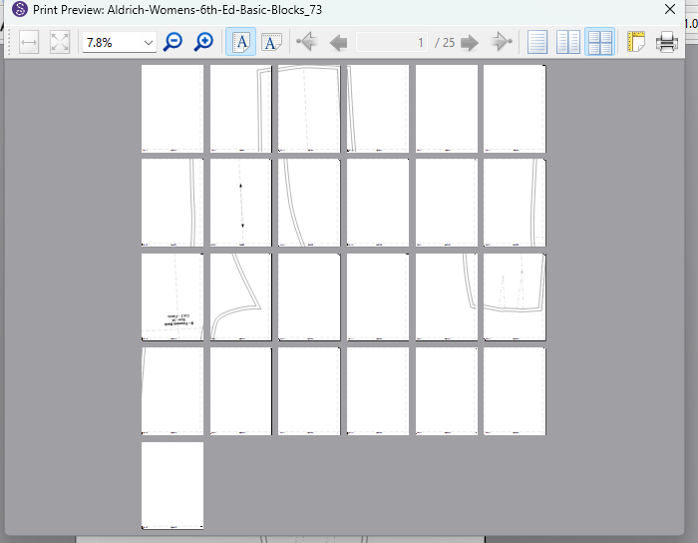Click the Print icon
This screenshot has width=698, height=543.
click(666, 42)
